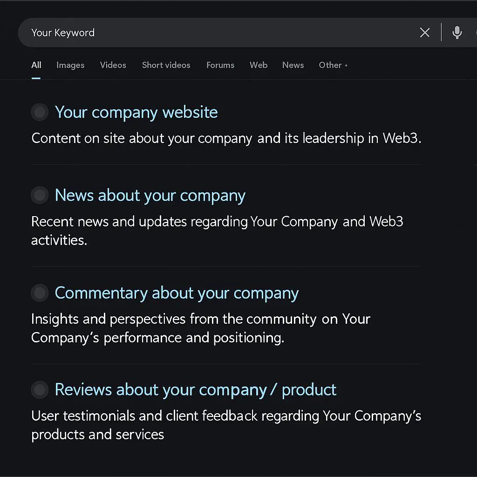Click into the Your Keyword search field
This screenshot has height=477, width=477.
(210, 33)
